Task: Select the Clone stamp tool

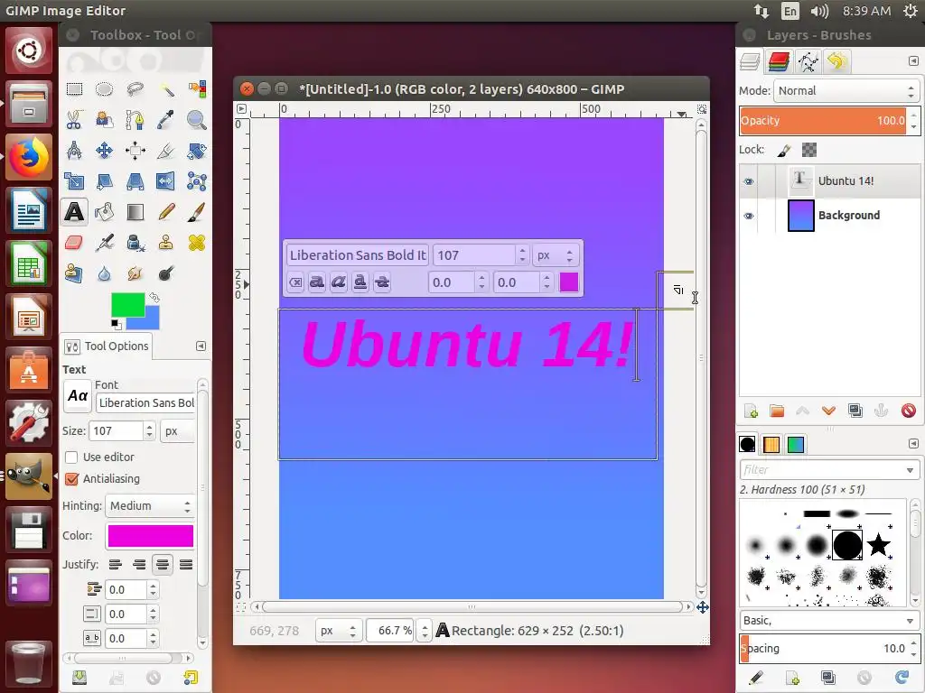Action: [166, 242]
